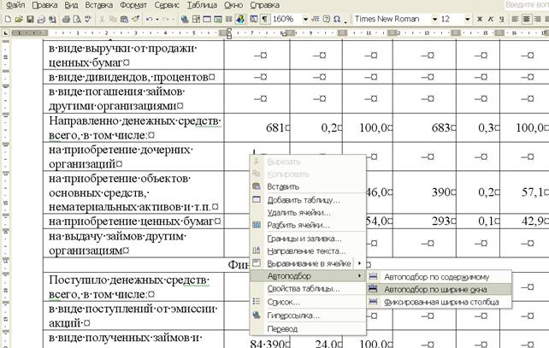Image resolution: width=549 pixels, height=348 pixels.
Task: Open the Times New Roman font dropdown
Action: (x=434, y=20)
